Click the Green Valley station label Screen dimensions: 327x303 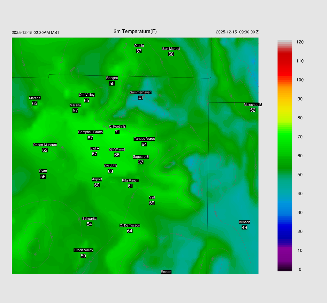tap(83, 250)
